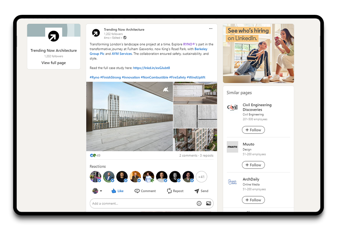This screenshot has height=236, width=337.
Task: Click third reactor profile picture
Action: (122, 177)
